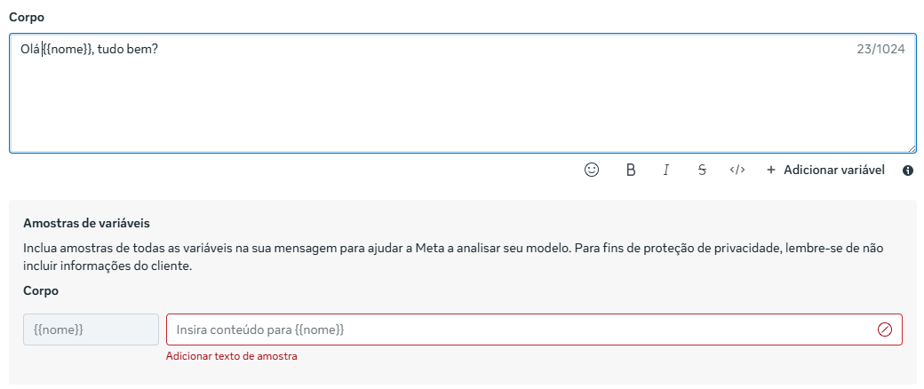
Task: Click the info icon beside Adicionar variável
Action: tap(908, 171)
